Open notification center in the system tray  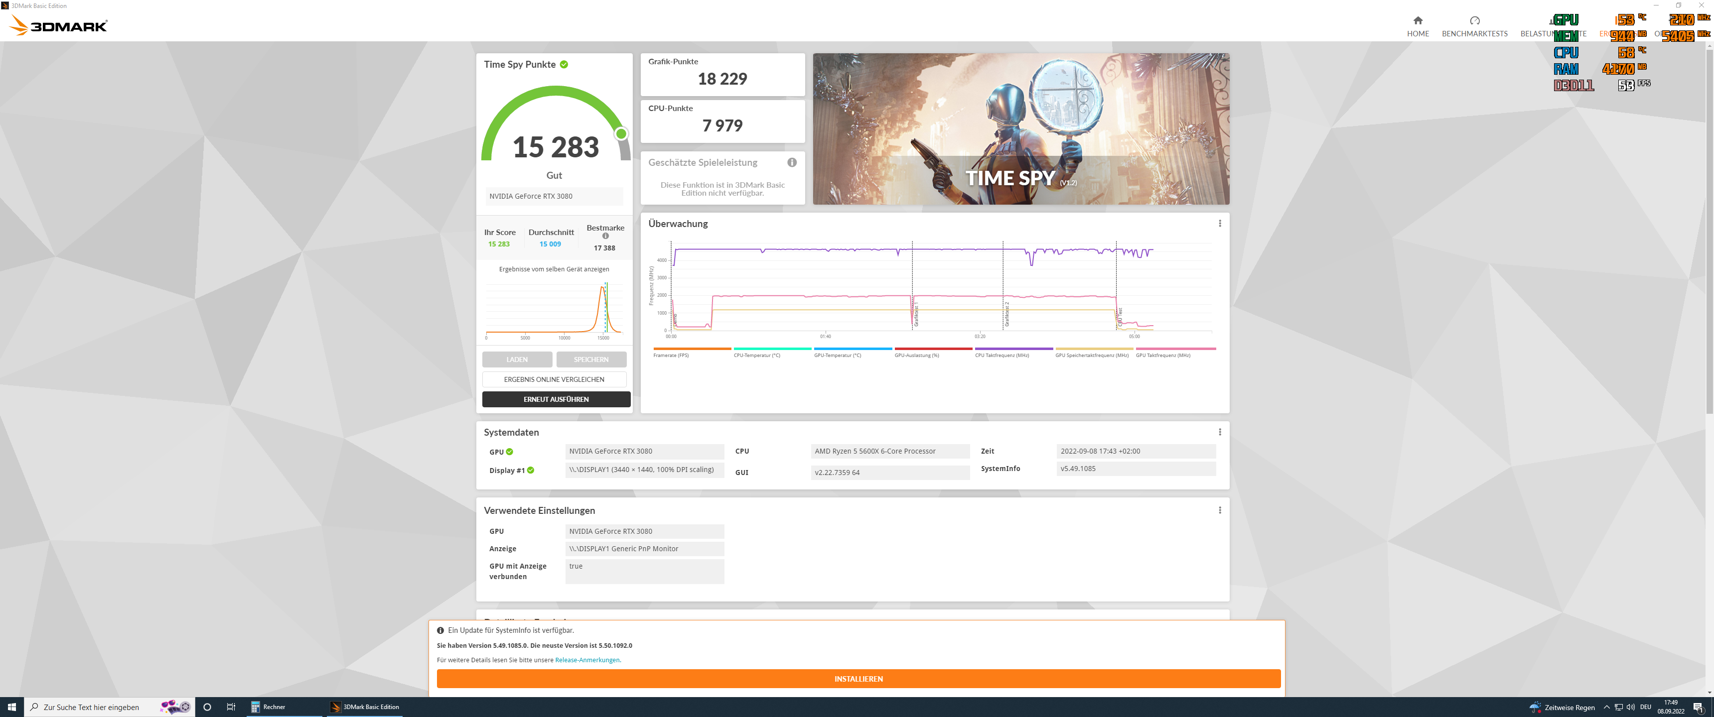click(x=1698, y=707)
